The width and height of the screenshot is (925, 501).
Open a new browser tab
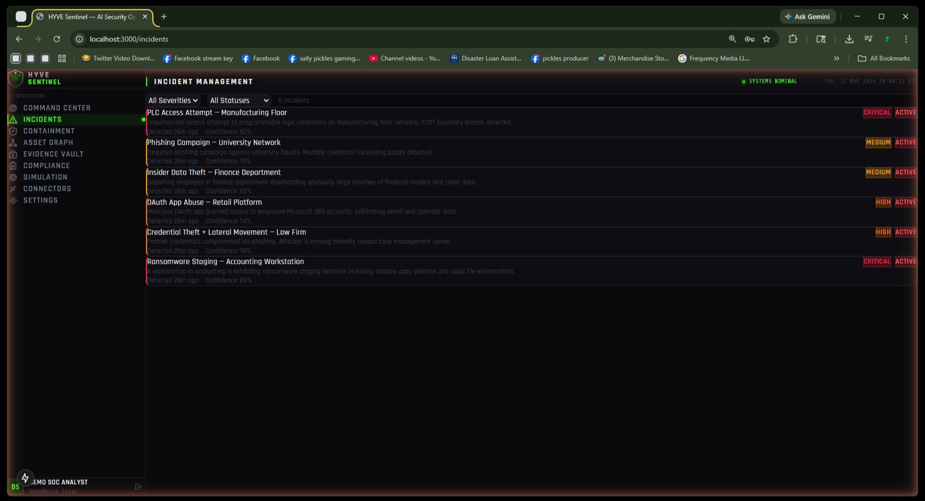tap(164, 17)
